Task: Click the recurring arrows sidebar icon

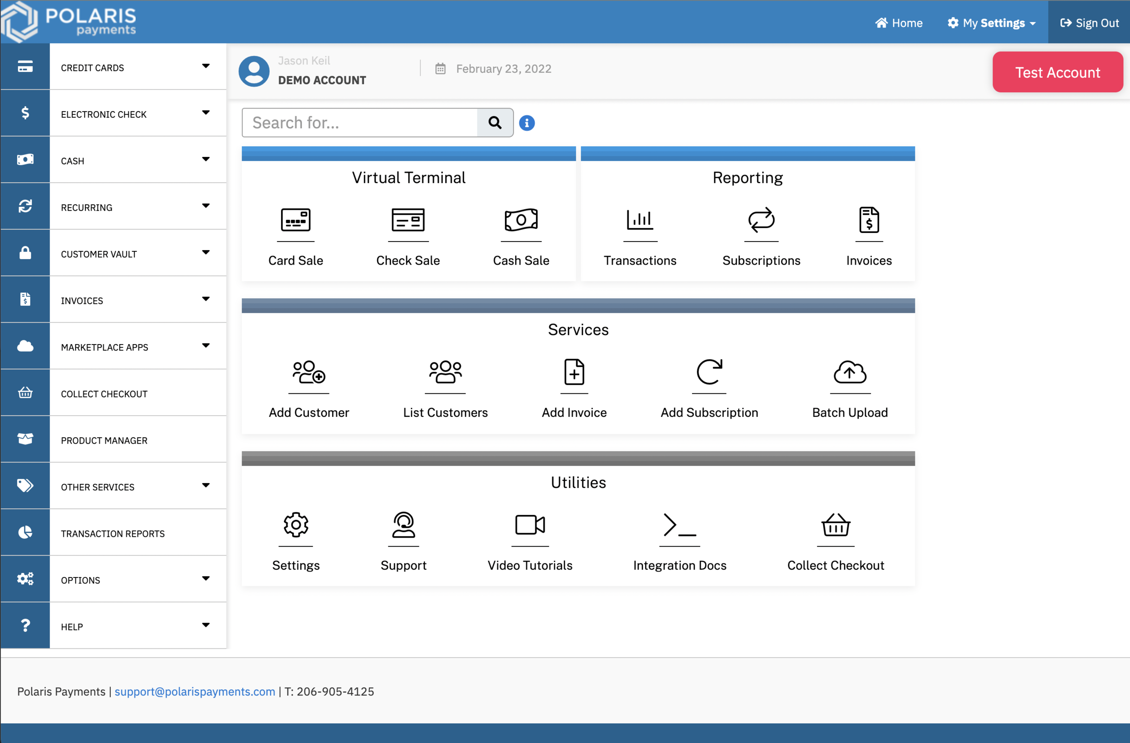Action: coord(25,206)
